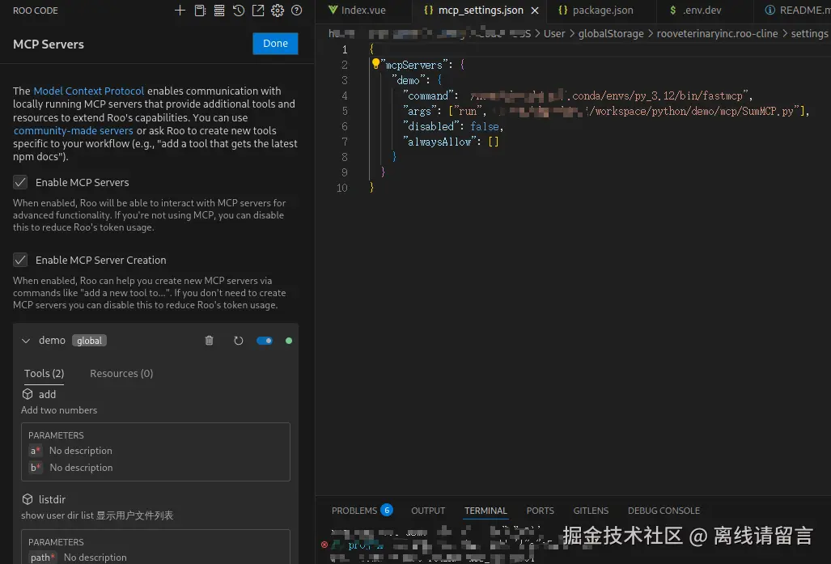
Task: Open Roo Code in editor pop-out icon
Action: [x=258, y=10]
